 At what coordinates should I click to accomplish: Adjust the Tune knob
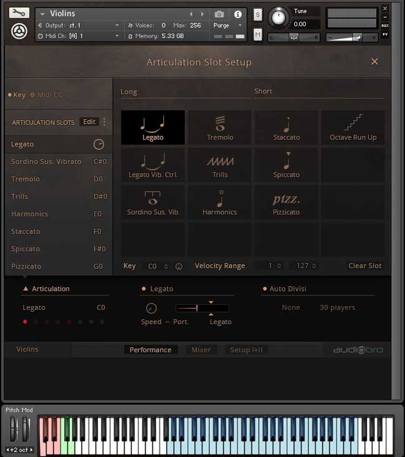(x=279, y=17)
